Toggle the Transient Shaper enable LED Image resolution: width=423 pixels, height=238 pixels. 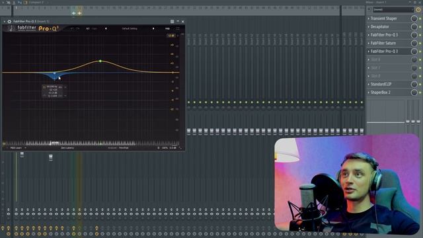point(420,19)
